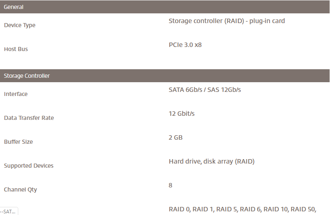Select the Channel Qty label

point(20,189)
